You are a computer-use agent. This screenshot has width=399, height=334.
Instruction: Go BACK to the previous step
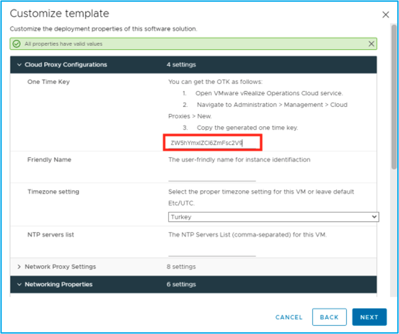click(x=329, y=317)
